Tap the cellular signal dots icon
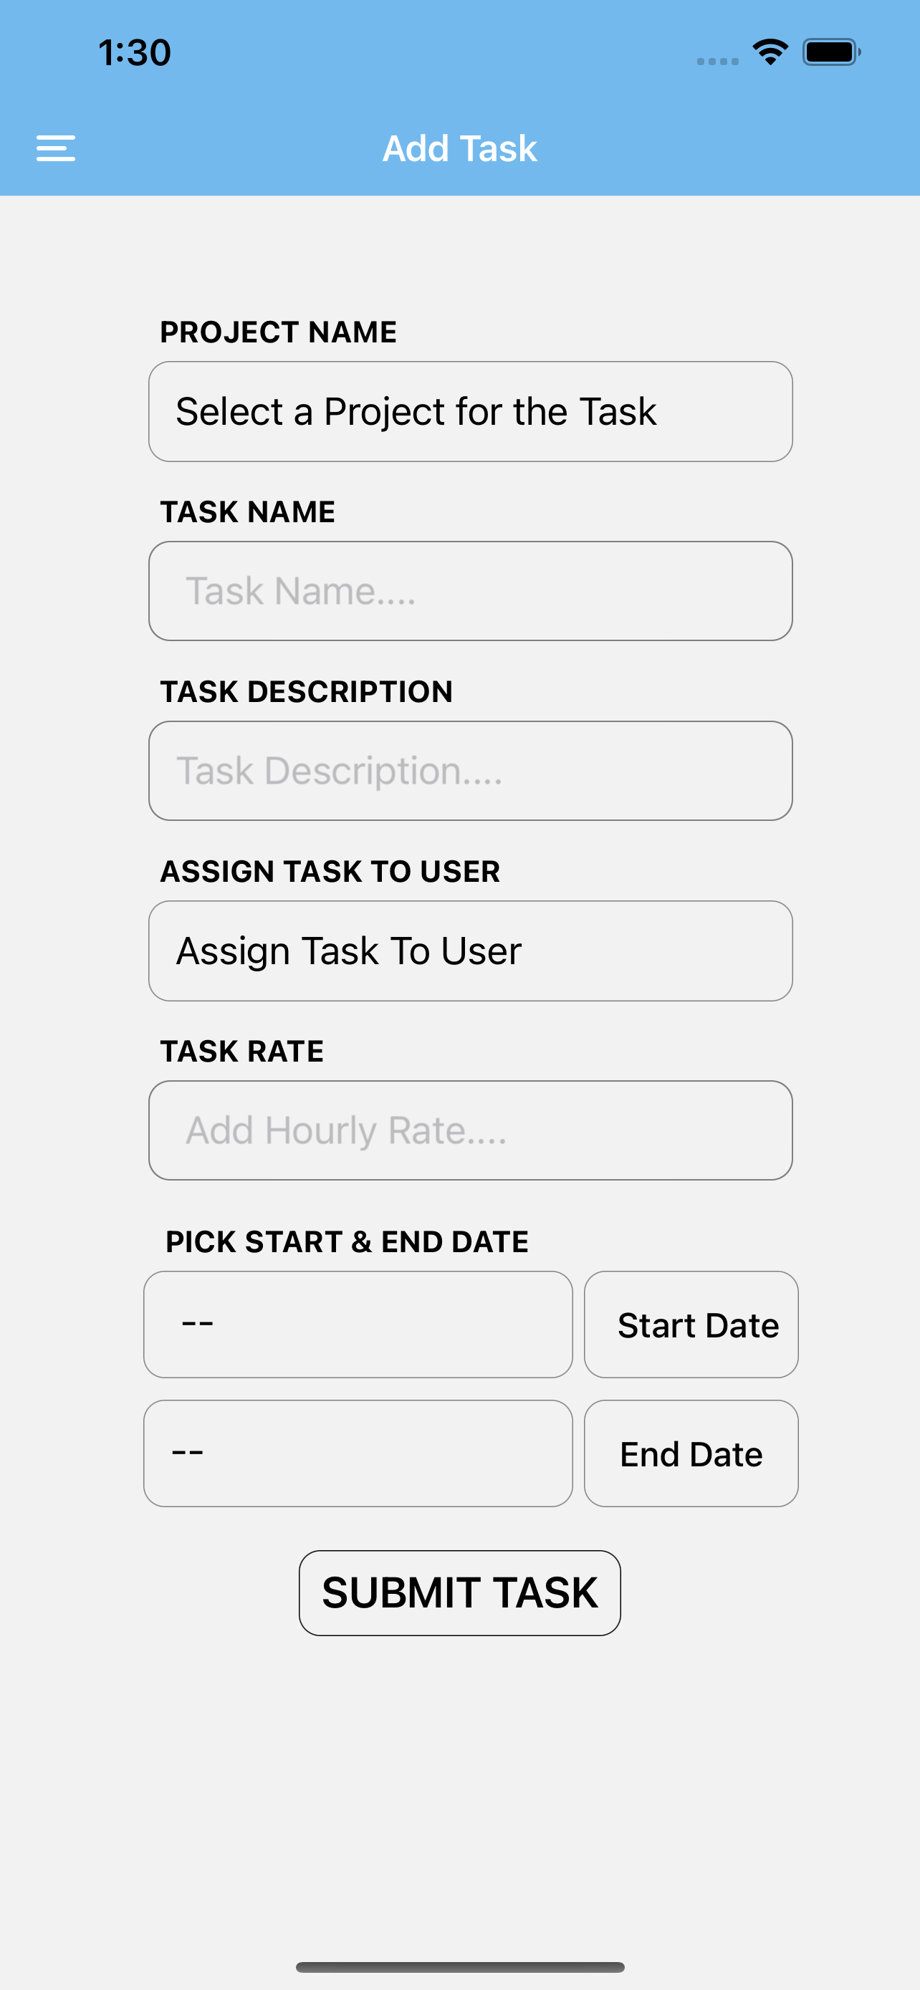 click(x=714, y=60)
